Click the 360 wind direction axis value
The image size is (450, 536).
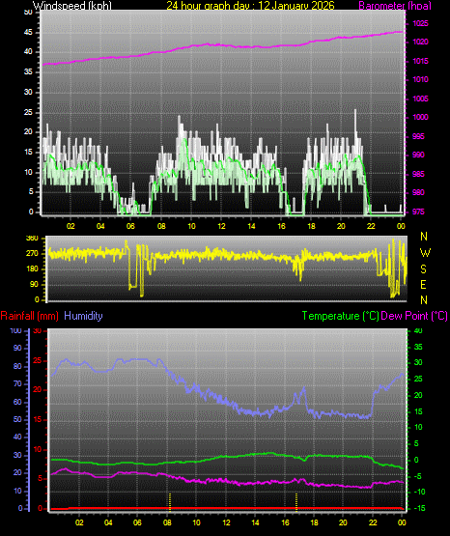click(x=32, y=239)
